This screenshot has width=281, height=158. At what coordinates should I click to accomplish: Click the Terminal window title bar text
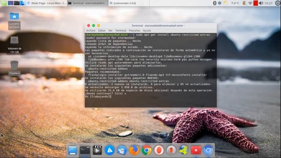point(158,25)
